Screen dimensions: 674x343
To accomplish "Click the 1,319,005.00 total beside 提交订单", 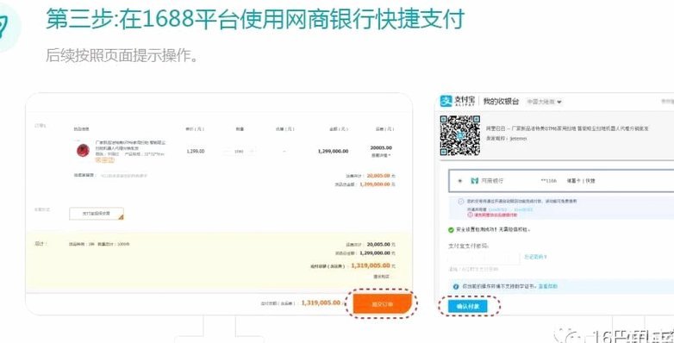I will coord(321,302).
